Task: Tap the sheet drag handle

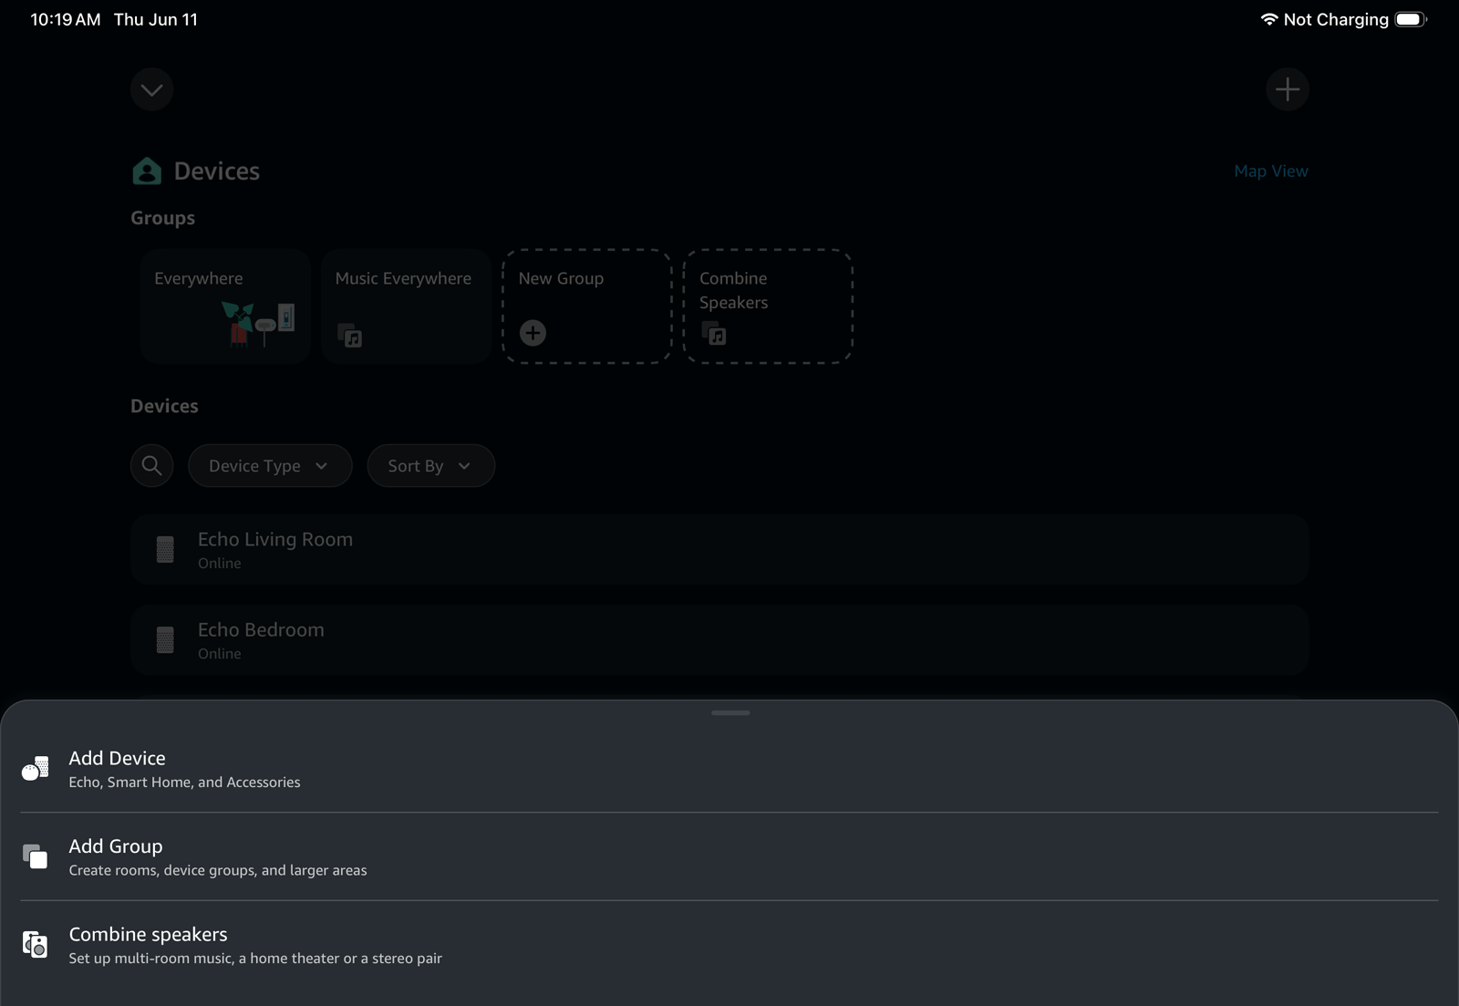Action: coord(730,712)
